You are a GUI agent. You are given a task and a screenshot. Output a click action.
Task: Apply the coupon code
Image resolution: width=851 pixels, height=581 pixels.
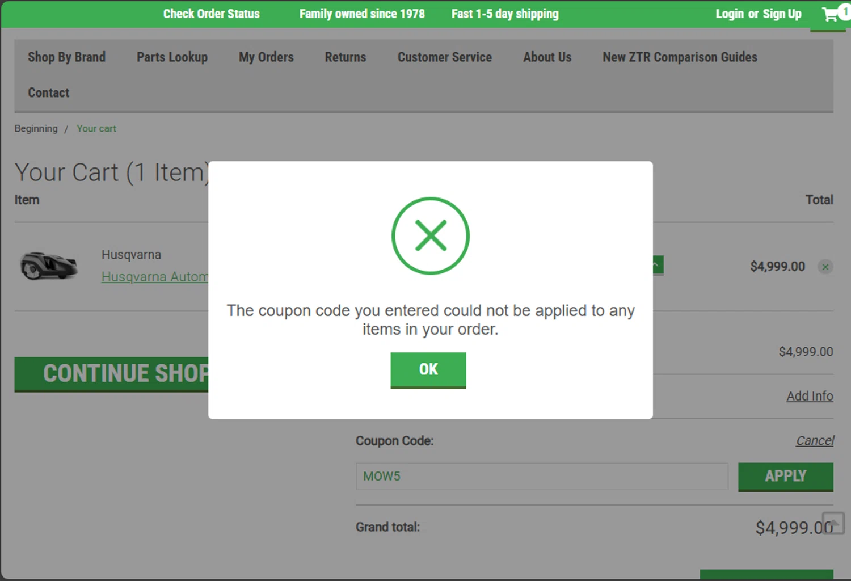click(786, 477)
